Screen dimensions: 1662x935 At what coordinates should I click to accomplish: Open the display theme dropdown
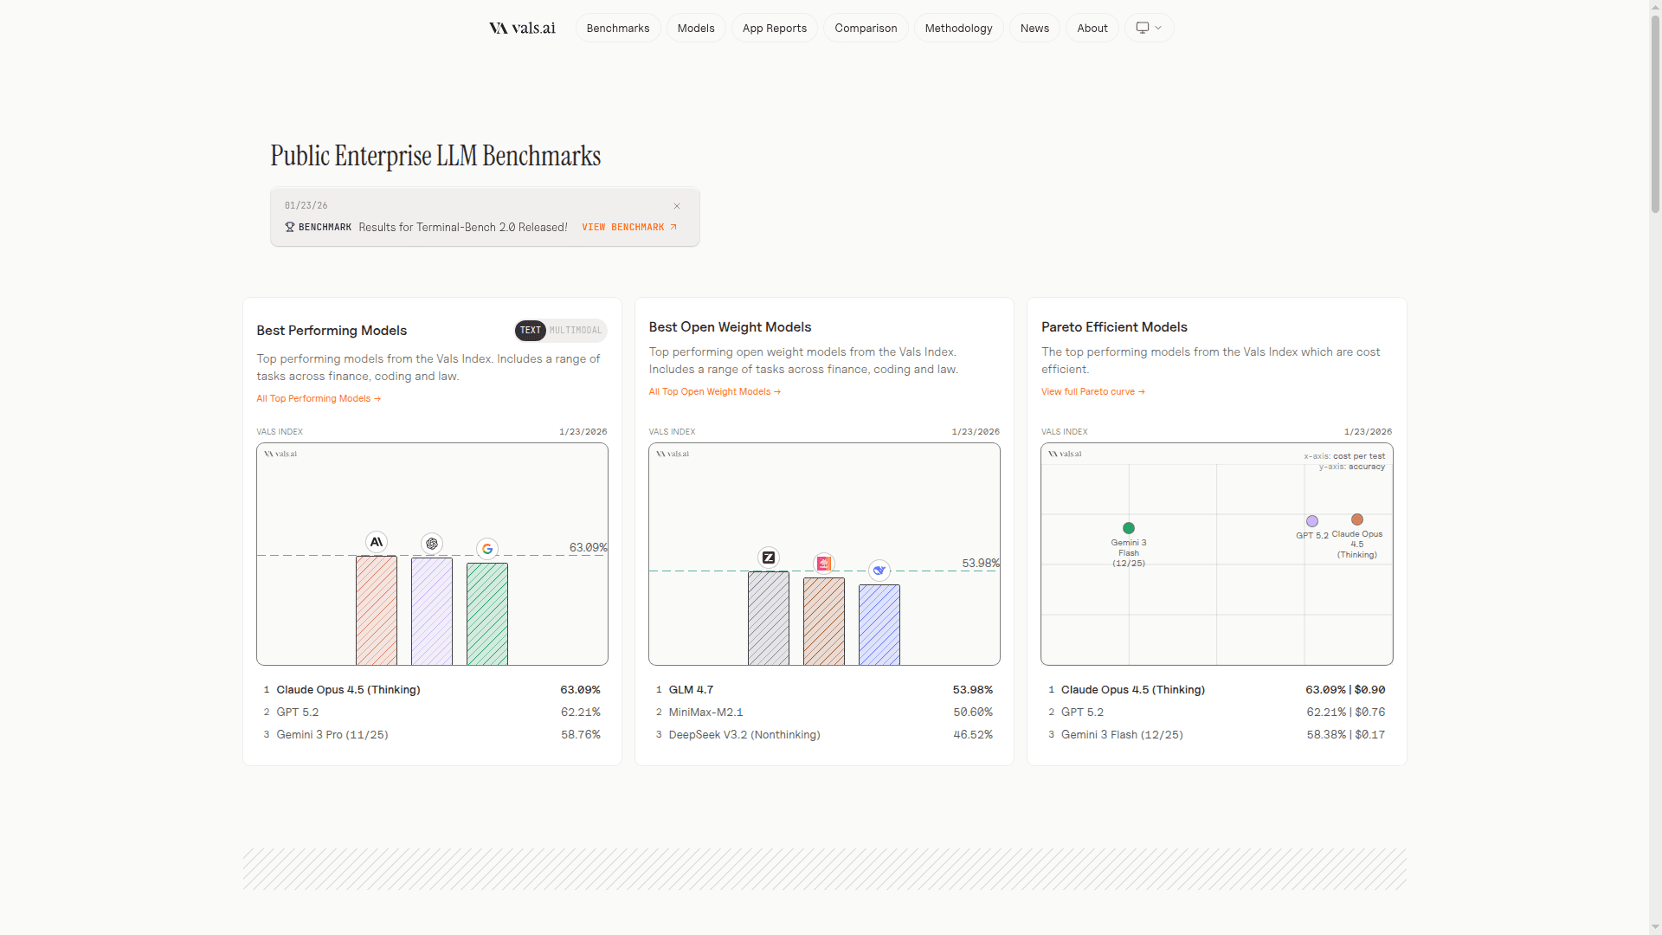click(x=1149, y=28)
